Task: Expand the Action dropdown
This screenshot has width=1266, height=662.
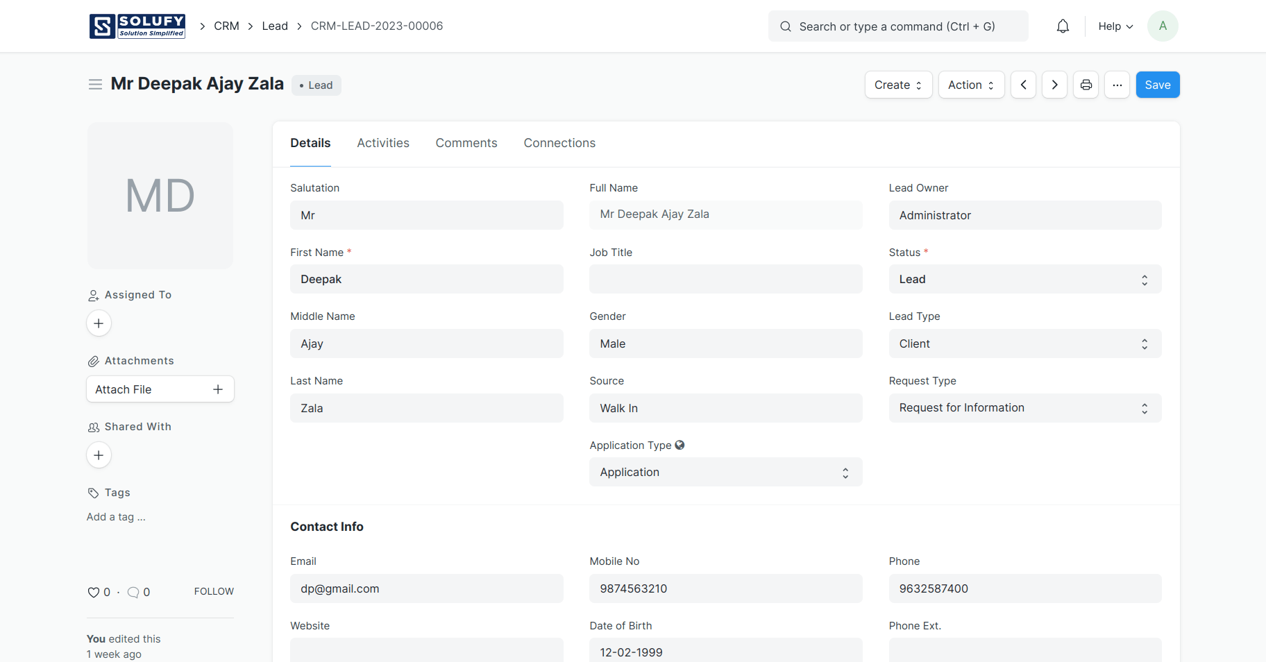Action: click(971, 85)
